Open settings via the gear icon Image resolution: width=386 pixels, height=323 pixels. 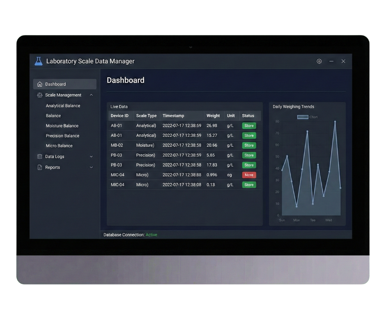coord(319,61)
